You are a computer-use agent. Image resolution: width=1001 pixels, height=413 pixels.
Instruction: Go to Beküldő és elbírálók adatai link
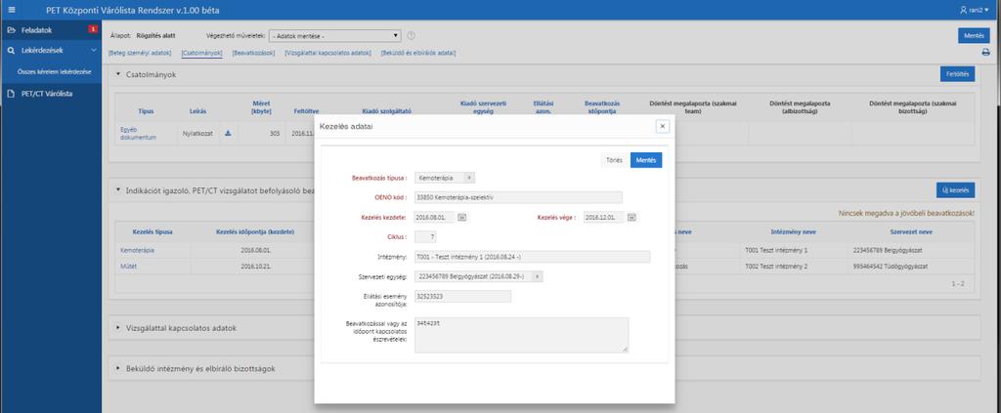(418, 53)
